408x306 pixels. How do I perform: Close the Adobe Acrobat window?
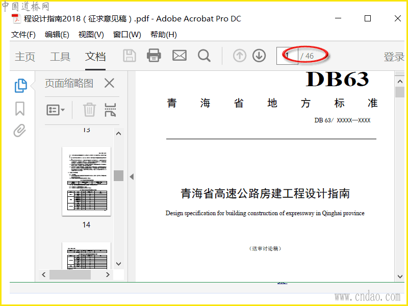[398, 18]
